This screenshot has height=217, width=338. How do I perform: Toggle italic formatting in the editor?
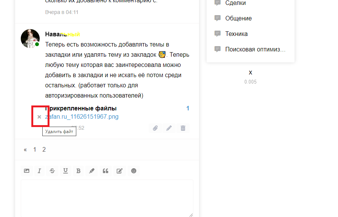[39, 171]
